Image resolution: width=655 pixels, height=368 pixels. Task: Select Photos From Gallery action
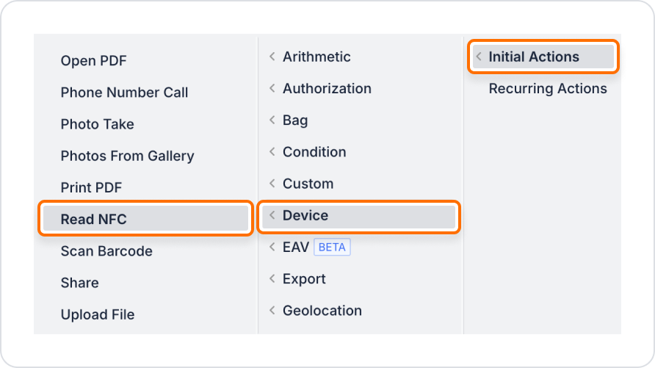(128, 156)
